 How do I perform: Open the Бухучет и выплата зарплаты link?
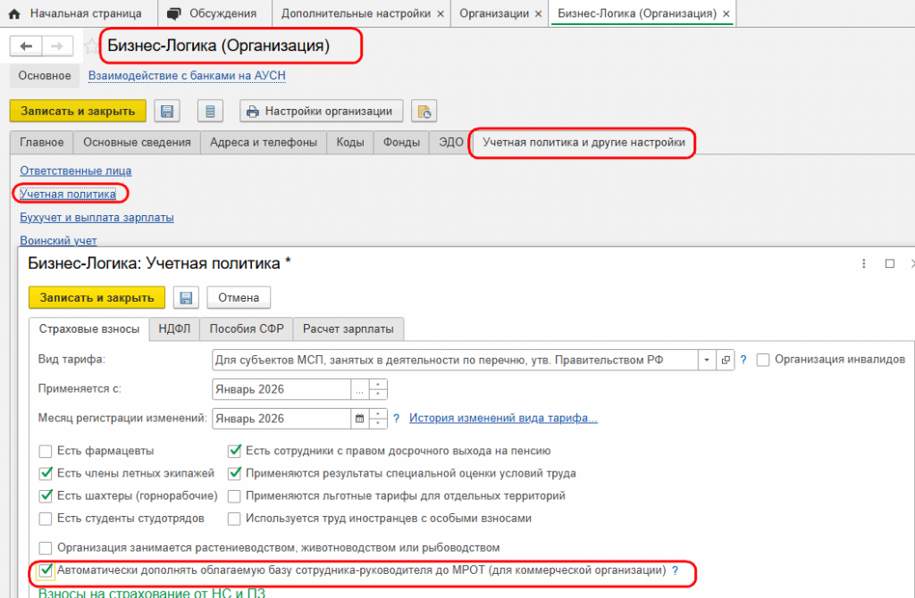click(97, 218)
